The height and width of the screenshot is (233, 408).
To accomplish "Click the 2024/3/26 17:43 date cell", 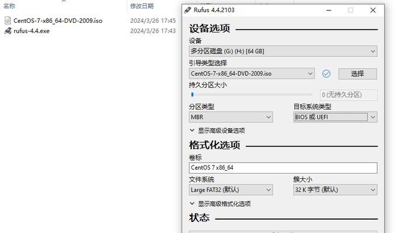I will [x=153, y=31].
